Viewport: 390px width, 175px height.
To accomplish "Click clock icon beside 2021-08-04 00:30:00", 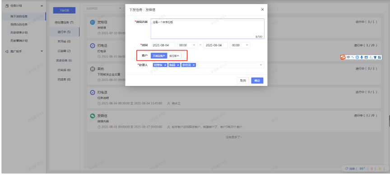I will click(99, 103).
